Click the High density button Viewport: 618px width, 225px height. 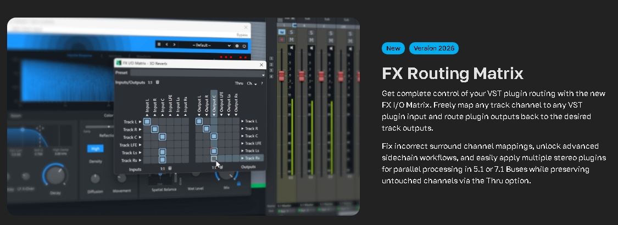pos(96,149)
